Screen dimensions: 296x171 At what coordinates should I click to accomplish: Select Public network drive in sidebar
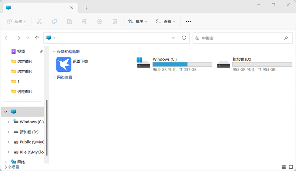click(32, 142)
